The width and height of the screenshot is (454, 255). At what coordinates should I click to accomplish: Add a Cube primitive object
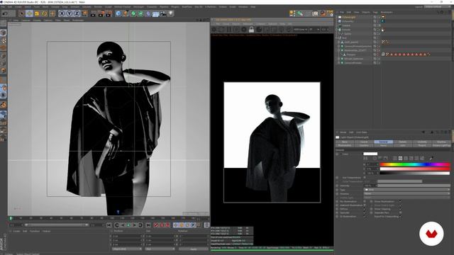118,13
